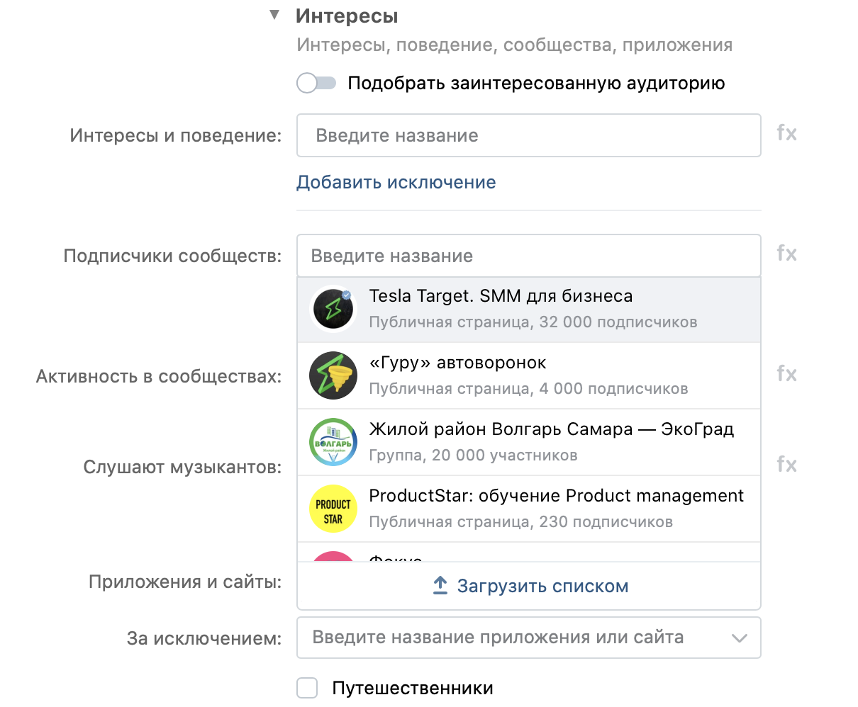
Task: Click the upload arrow icon in Загрузить списком
Action: pyautogui.click(x=440, y=586)
